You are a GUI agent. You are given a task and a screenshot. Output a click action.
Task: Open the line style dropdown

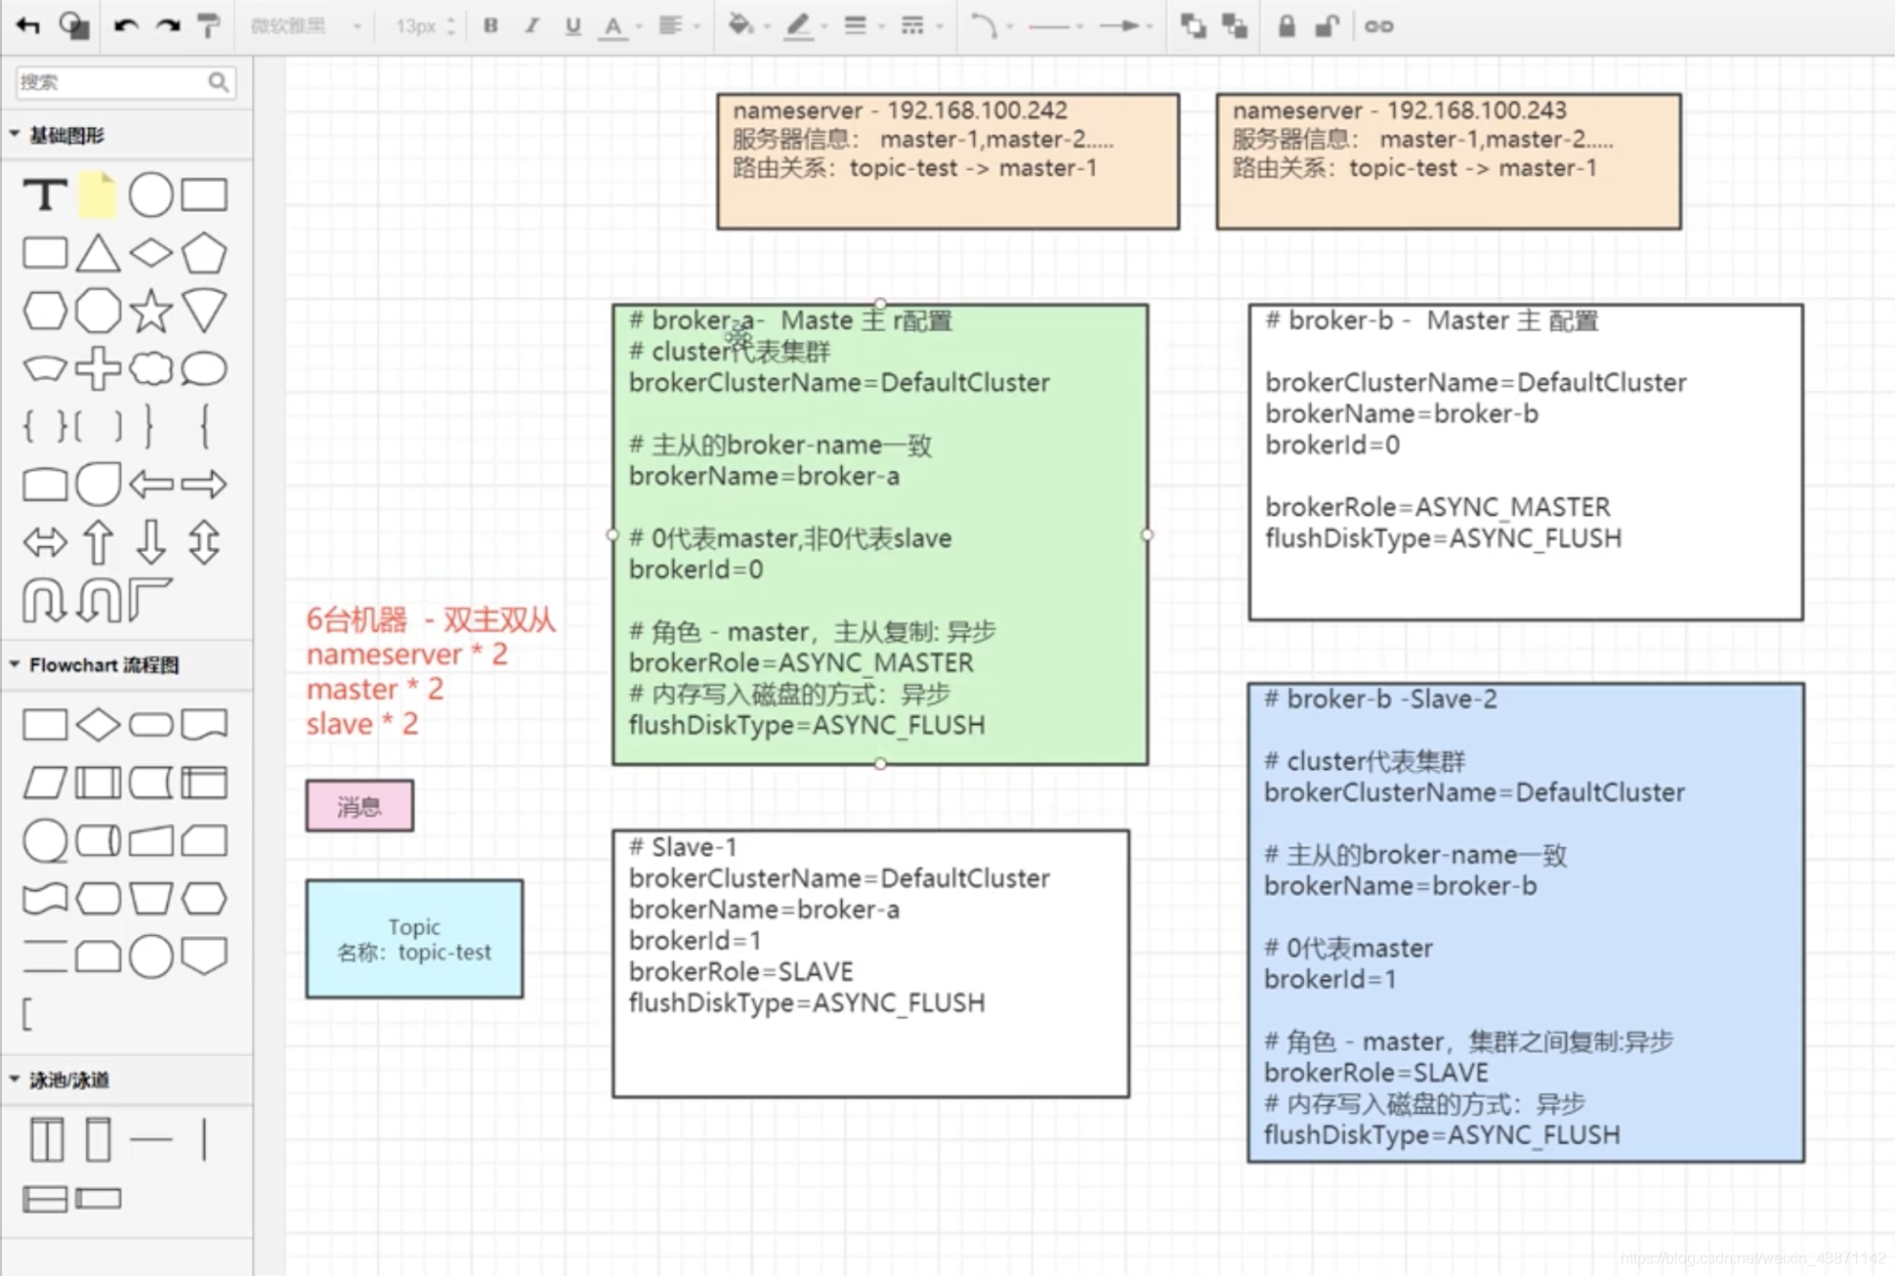pos(920,26)
